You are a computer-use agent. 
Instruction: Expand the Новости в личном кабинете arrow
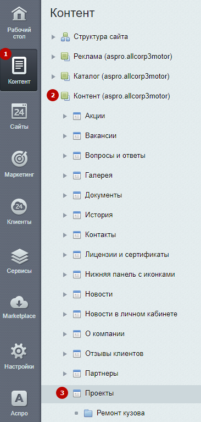65,314
